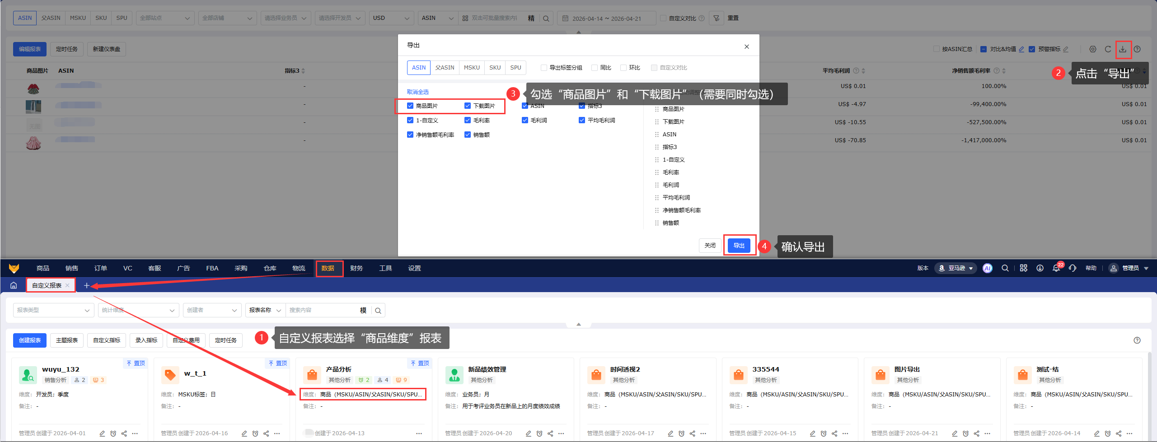Screen dimensions: 1157x442
Task: Edit 预警指标 settings via pencil icon
Action: click(1066, 49)
